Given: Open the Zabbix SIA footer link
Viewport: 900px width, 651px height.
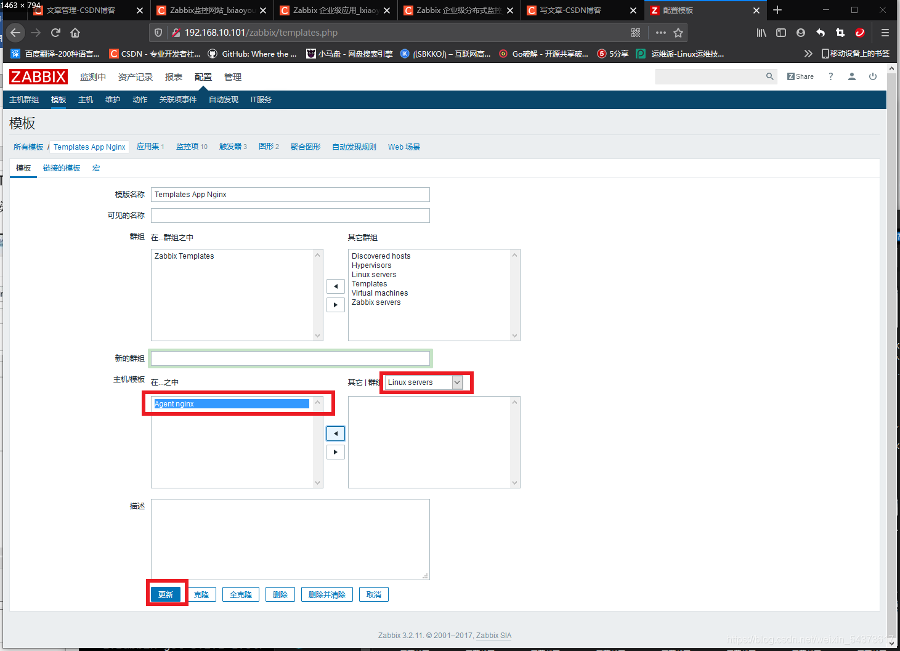Looking at the screenshot, I should click(x=493, y=636).
